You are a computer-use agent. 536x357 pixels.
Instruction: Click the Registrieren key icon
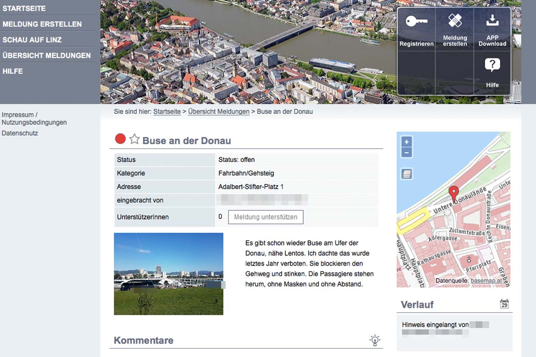(416, 21)
